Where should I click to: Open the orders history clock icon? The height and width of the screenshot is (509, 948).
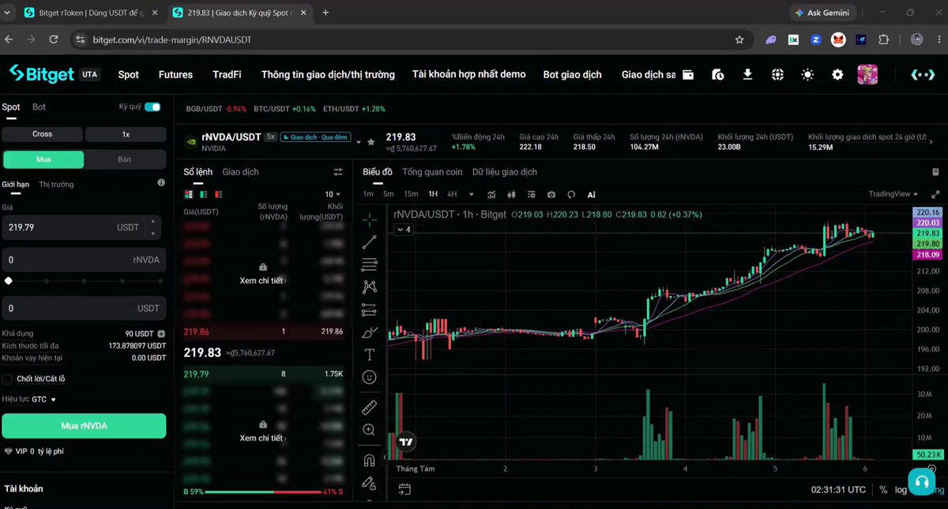tap(717, 74)
